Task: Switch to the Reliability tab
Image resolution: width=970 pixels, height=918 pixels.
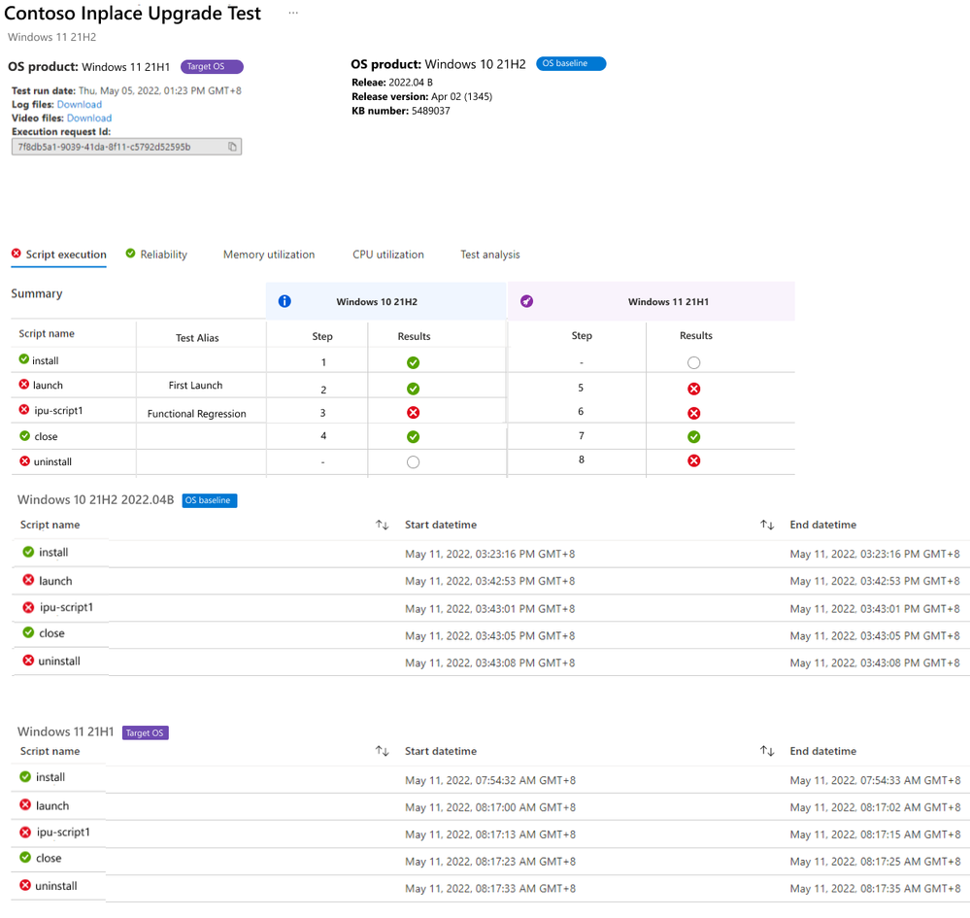Action: (156, 255)
